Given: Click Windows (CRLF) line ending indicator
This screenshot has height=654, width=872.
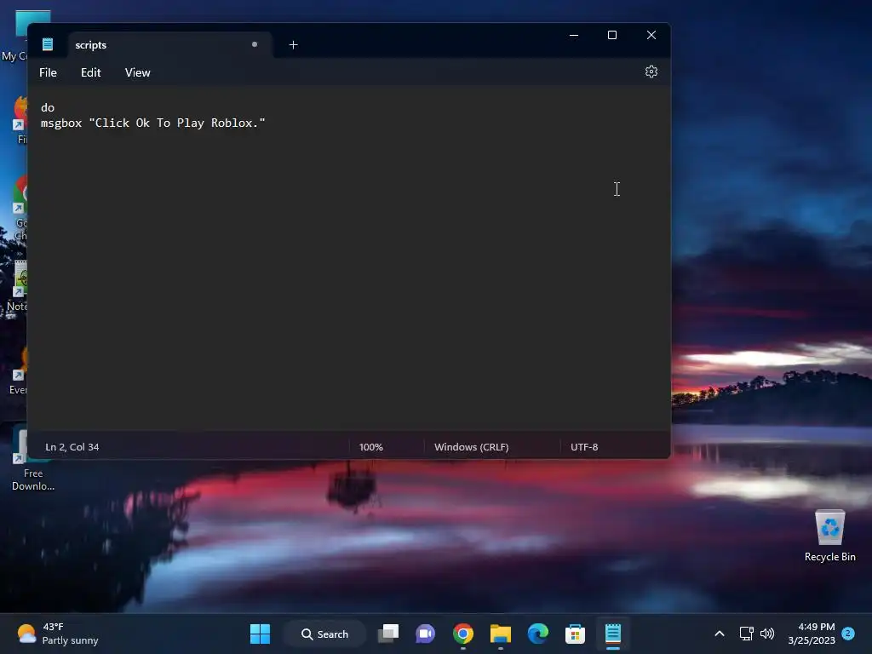Looking at the screenshot, I should (x=471, y=447).
